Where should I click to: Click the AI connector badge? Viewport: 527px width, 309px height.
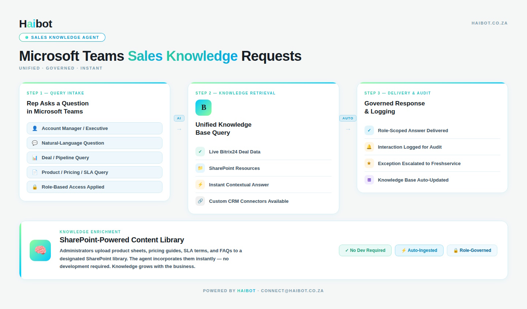(179, 118)
